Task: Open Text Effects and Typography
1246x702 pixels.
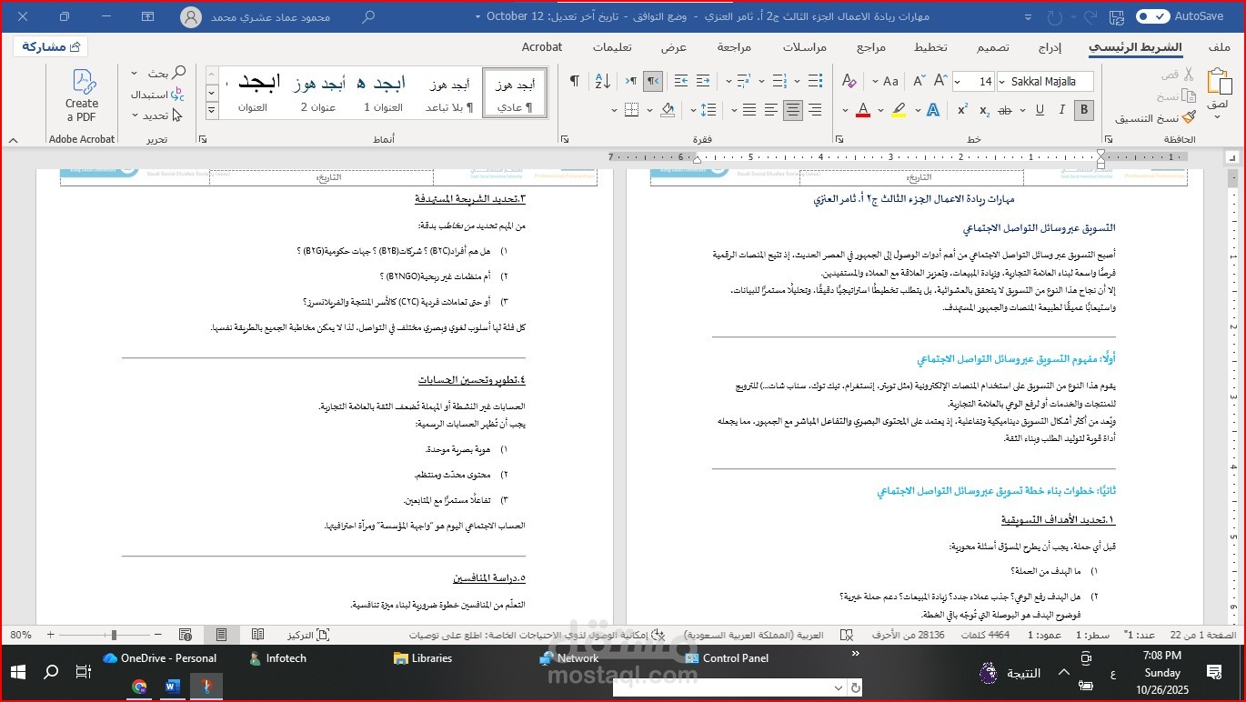Action: tap(933, 110)
